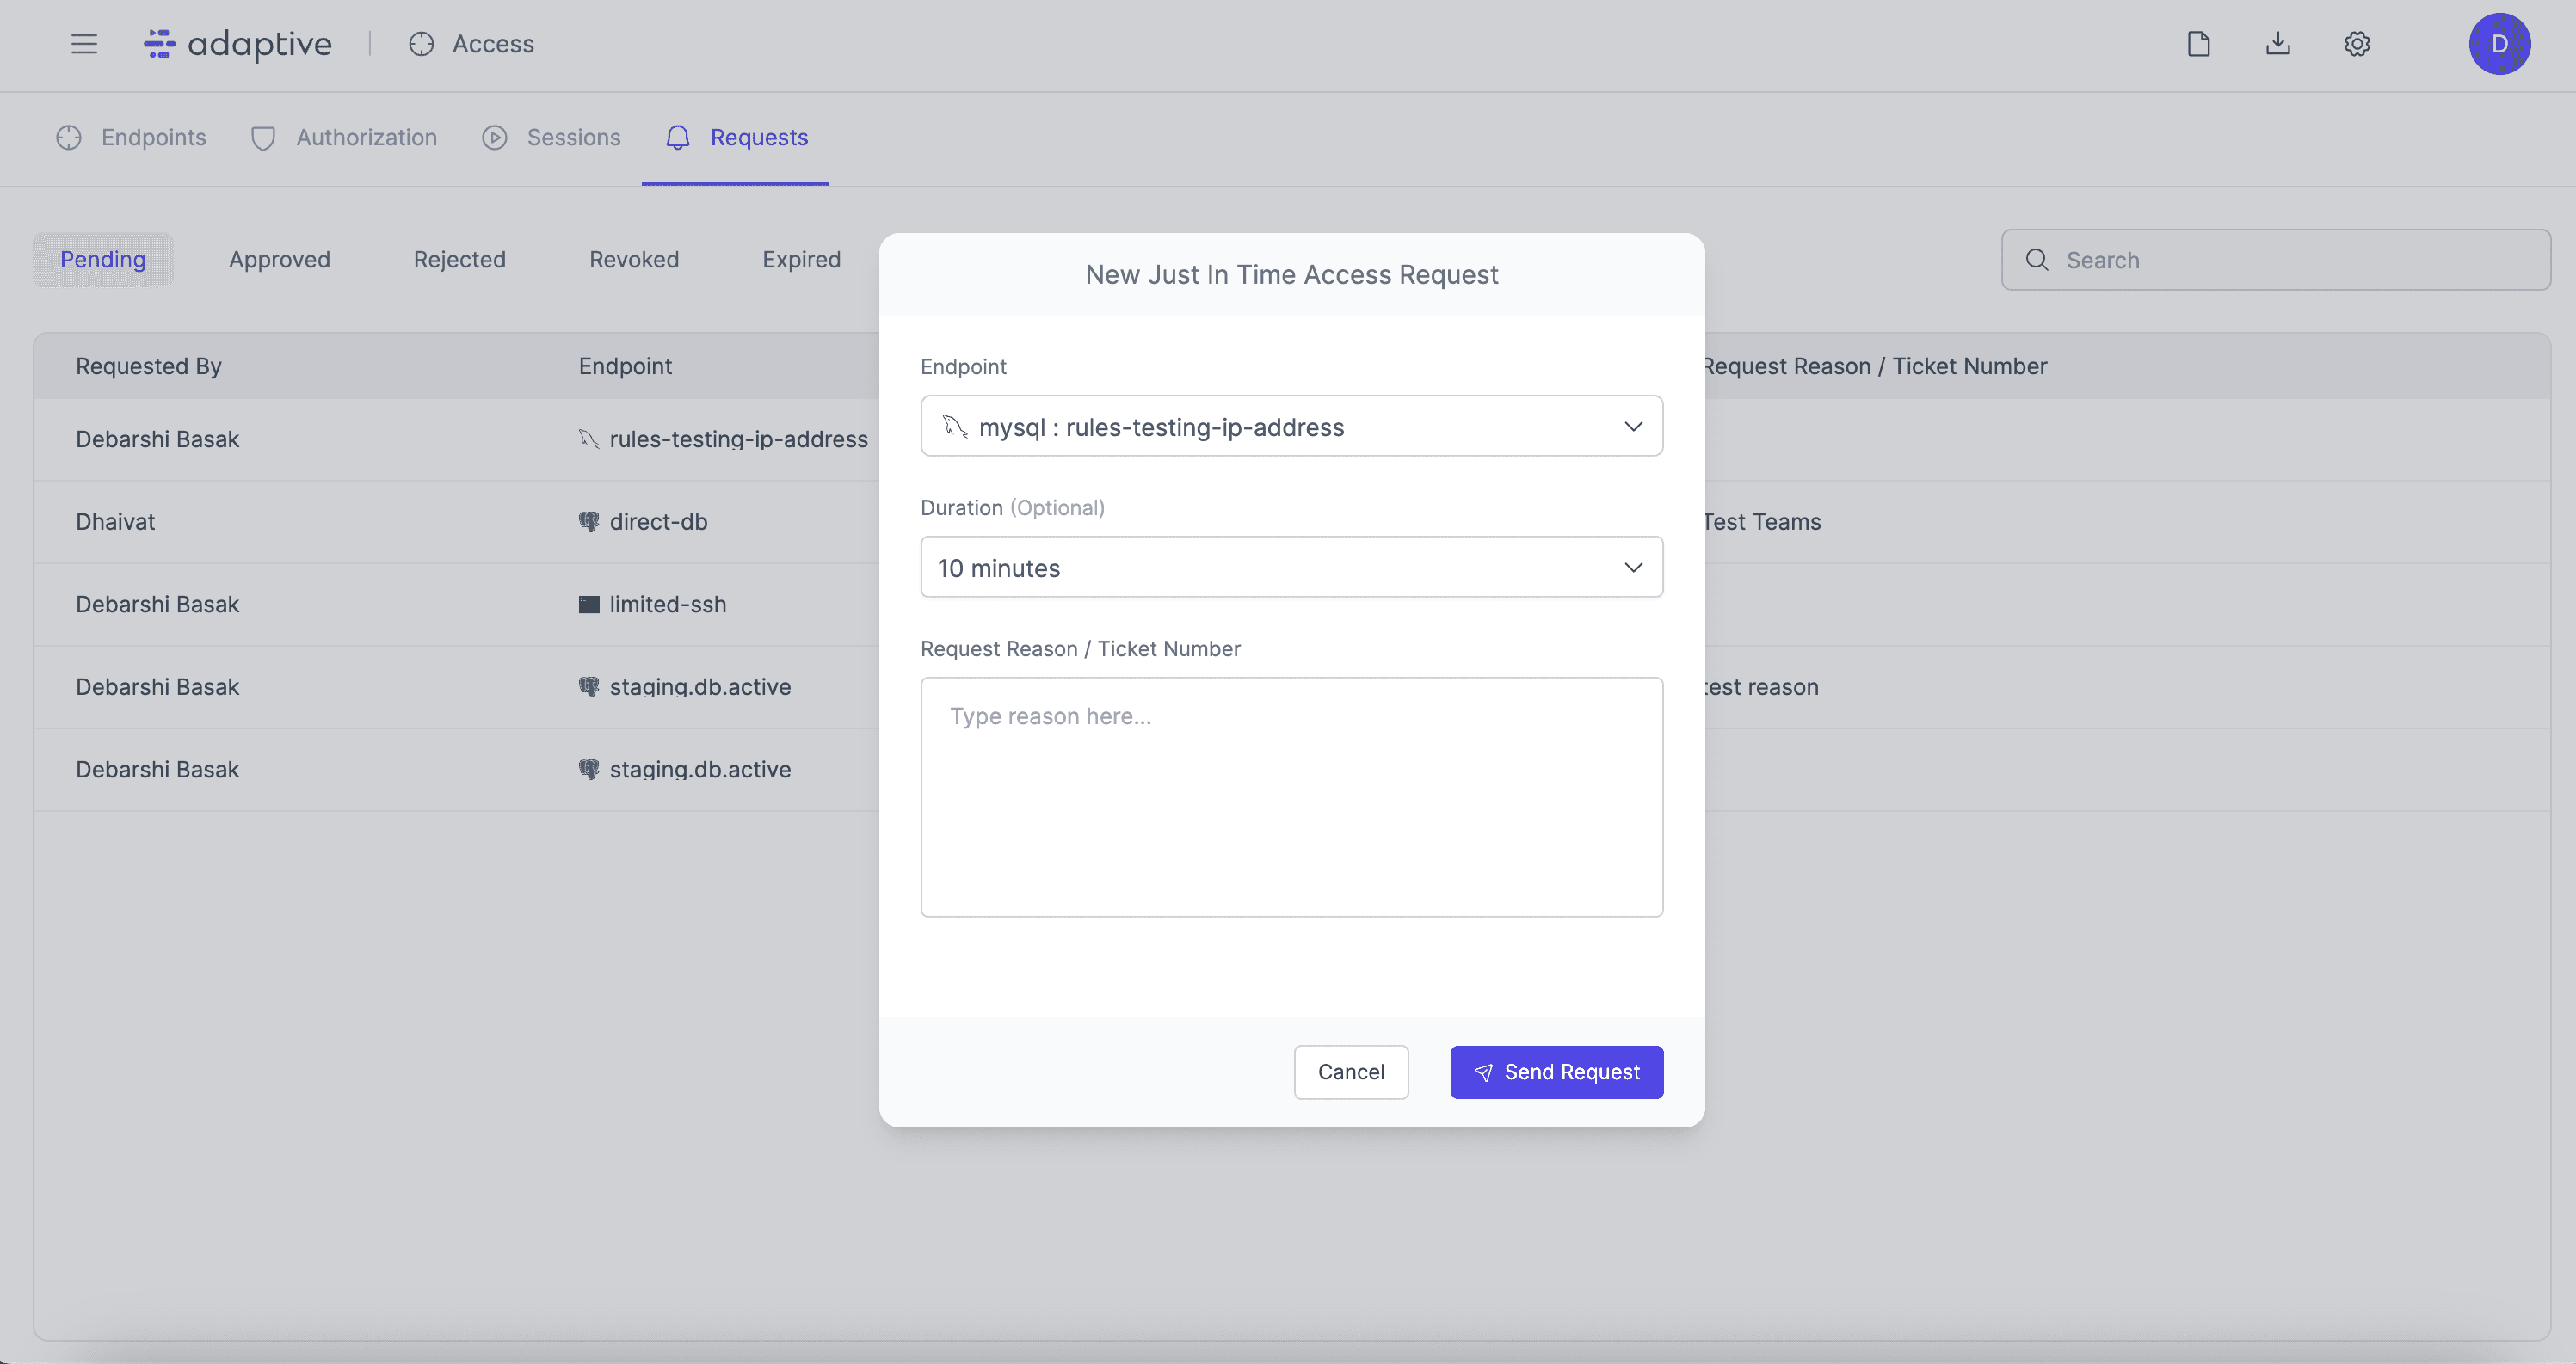The height and width of the screenshot is (1364, 2576).
Task: Show Expired requests filter
Action: [801, 260]
